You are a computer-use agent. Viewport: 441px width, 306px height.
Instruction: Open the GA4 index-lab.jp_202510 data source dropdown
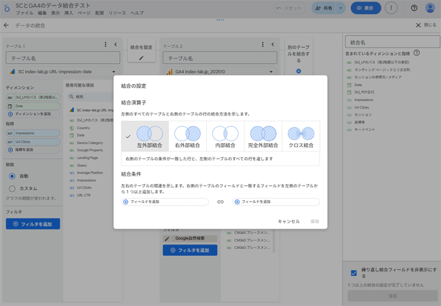point(220,72)
